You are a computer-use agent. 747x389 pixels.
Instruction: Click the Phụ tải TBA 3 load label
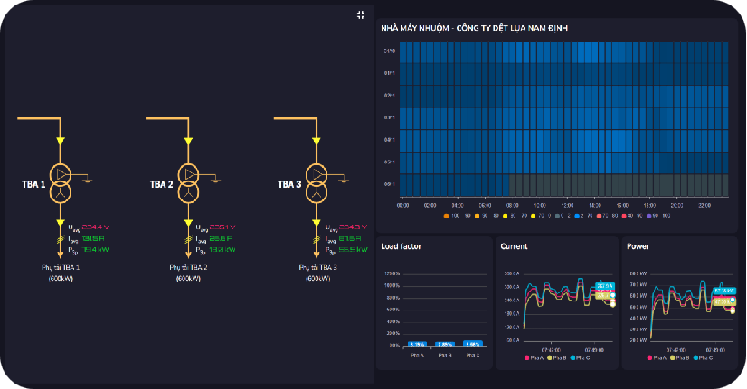point(317,268)
